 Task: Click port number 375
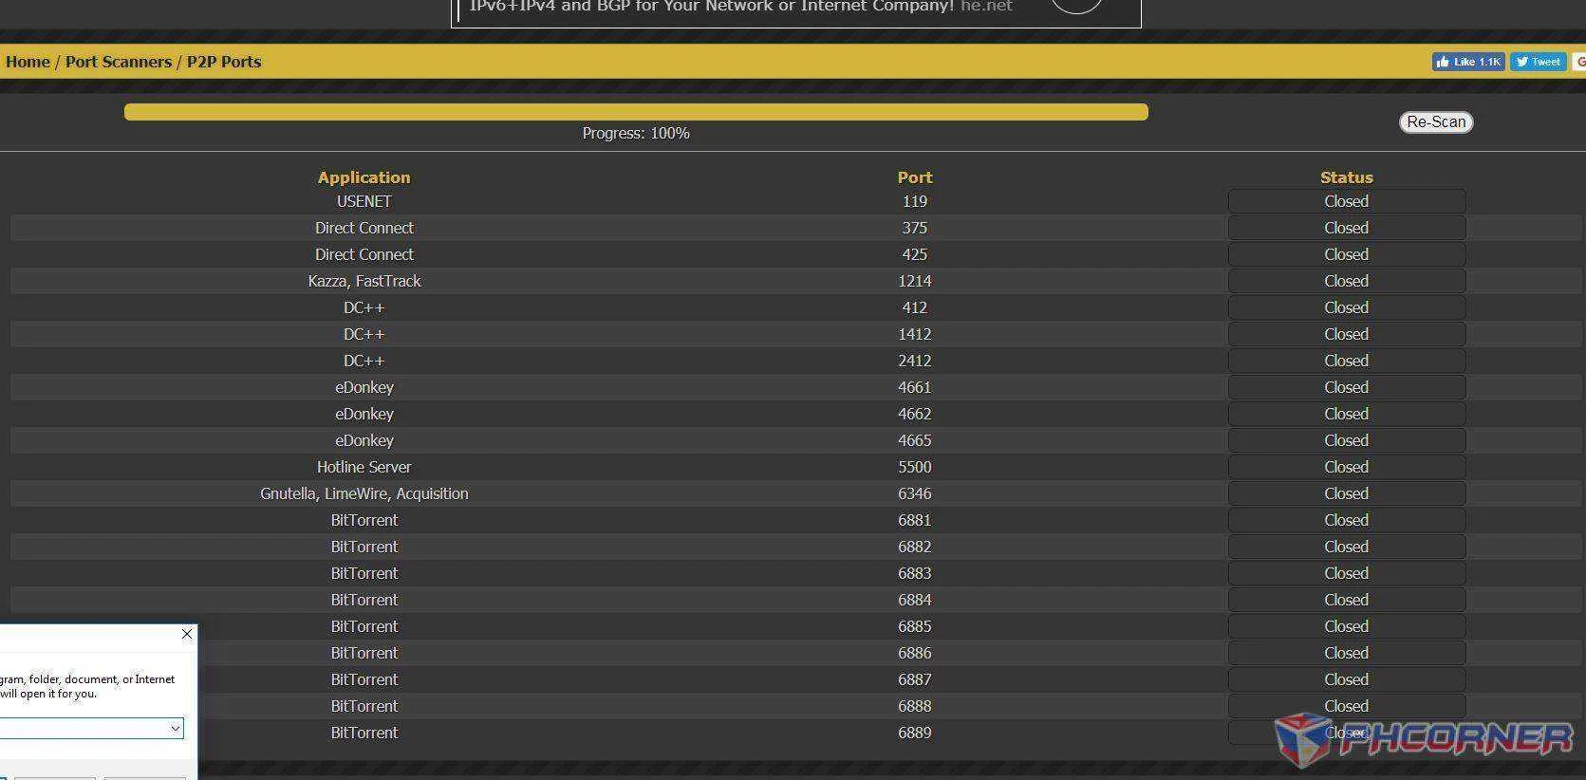(915, 228)
